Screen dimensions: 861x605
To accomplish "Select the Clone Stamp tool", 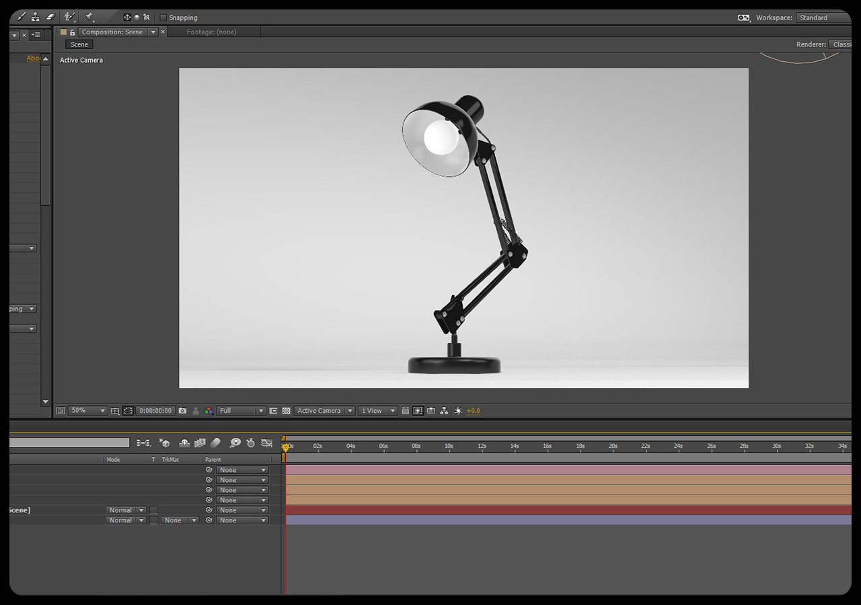I will tap(35, 15).
